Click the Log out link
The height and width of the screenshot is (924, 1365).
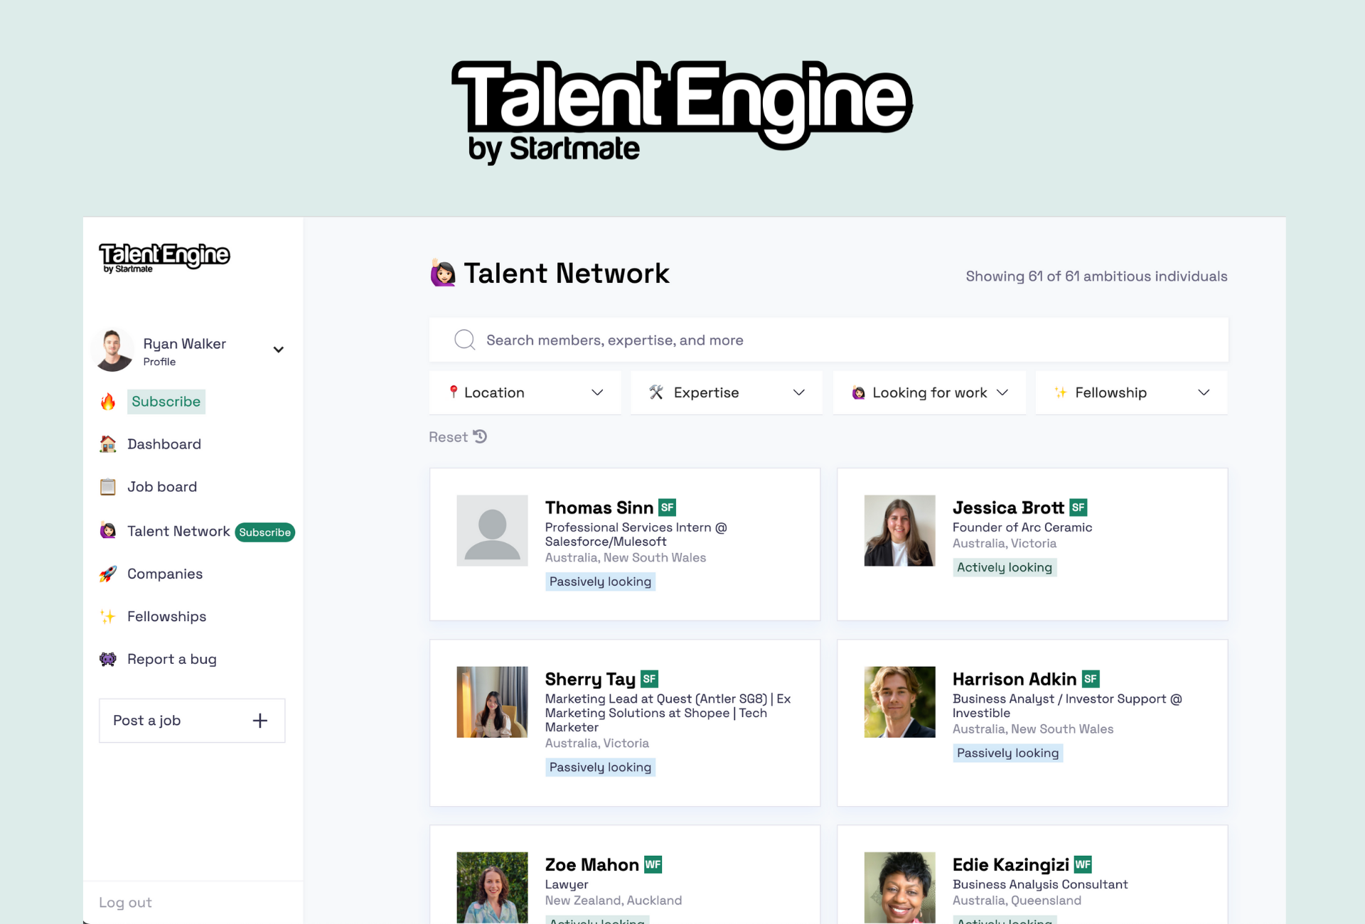tap(125, 902)
